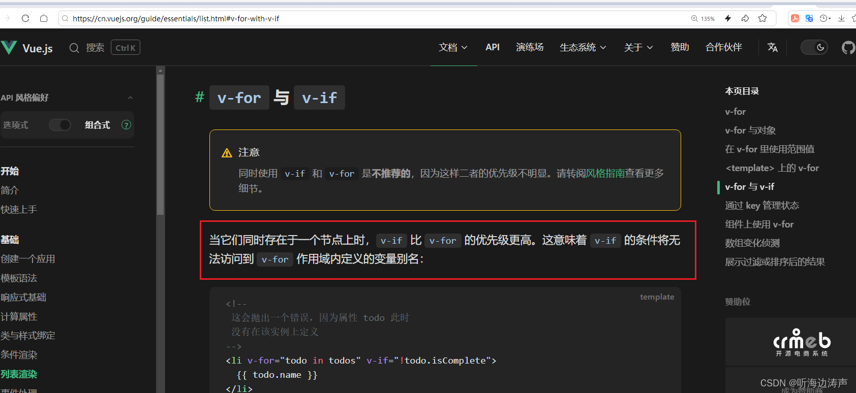Click the browser address bar URL
This screenshot has height=393, width=856.
[x=176, y=18]
